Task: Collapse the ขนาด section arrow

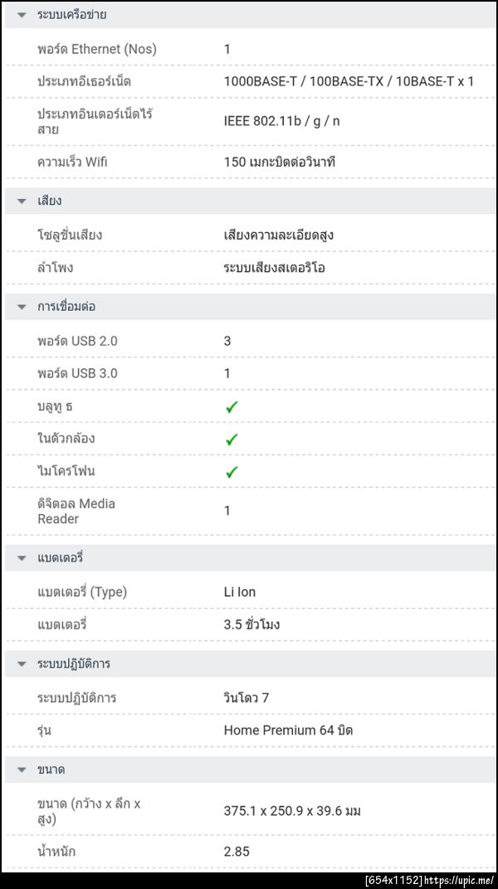Action: point(22,770)
